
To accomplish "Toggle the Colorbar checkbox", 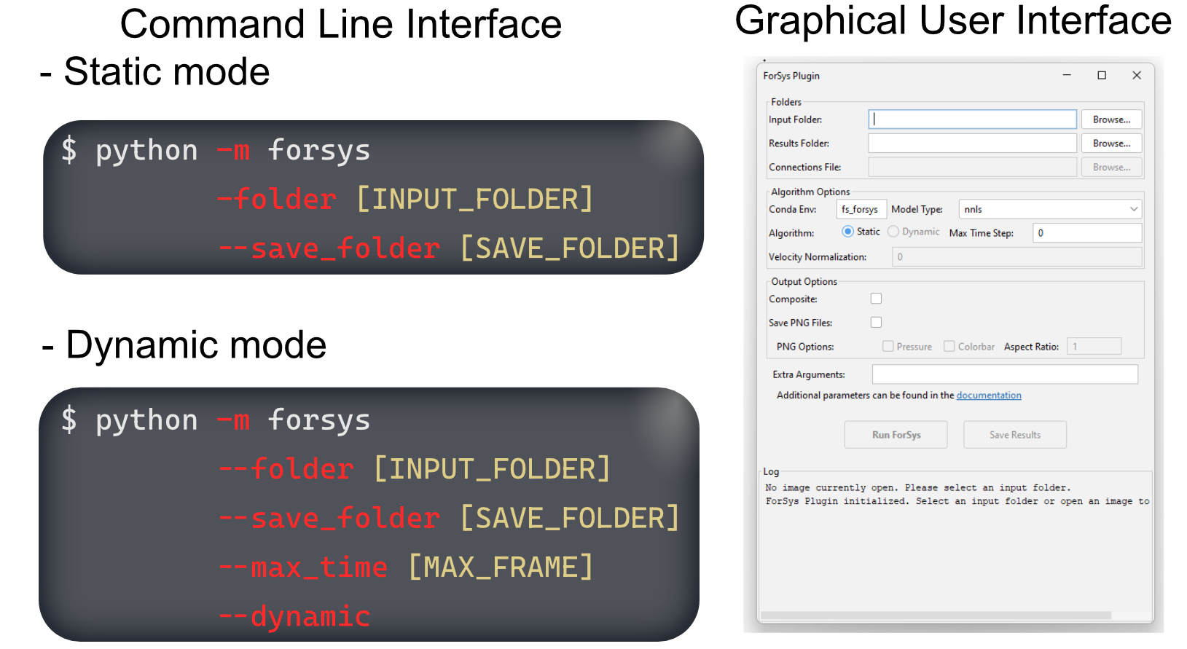I will coord(949,346).
